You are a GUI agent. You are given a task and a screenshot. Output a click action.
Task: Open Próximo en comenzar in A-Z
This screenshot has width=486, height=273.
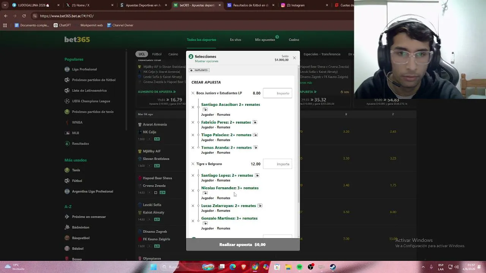89,217
